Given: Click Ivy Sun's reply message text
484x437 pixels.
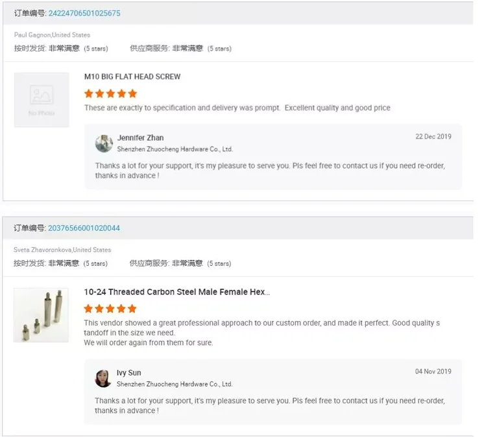Looking at the screenshot, I should click(269, 405).
